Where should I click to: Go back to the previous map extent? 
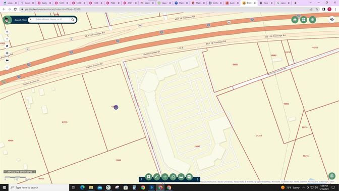(7, 60)
